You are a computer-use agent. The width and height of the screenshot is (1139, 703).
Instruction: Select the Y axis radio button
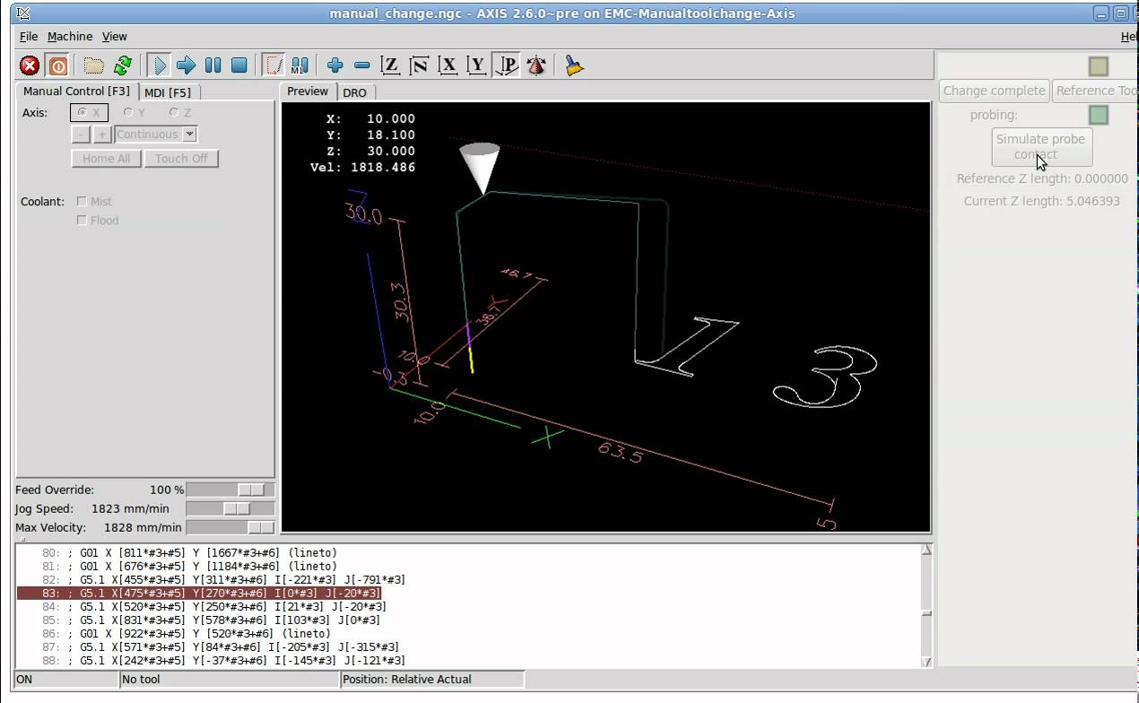coord(128,113)
